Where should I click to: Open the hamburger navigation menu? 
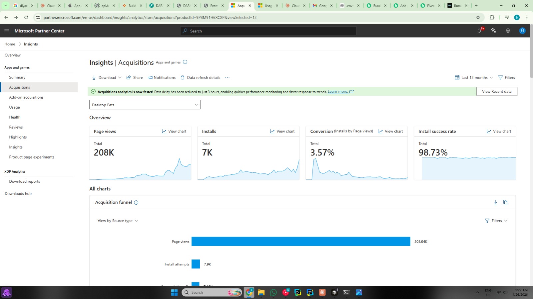tap(7, 31)
